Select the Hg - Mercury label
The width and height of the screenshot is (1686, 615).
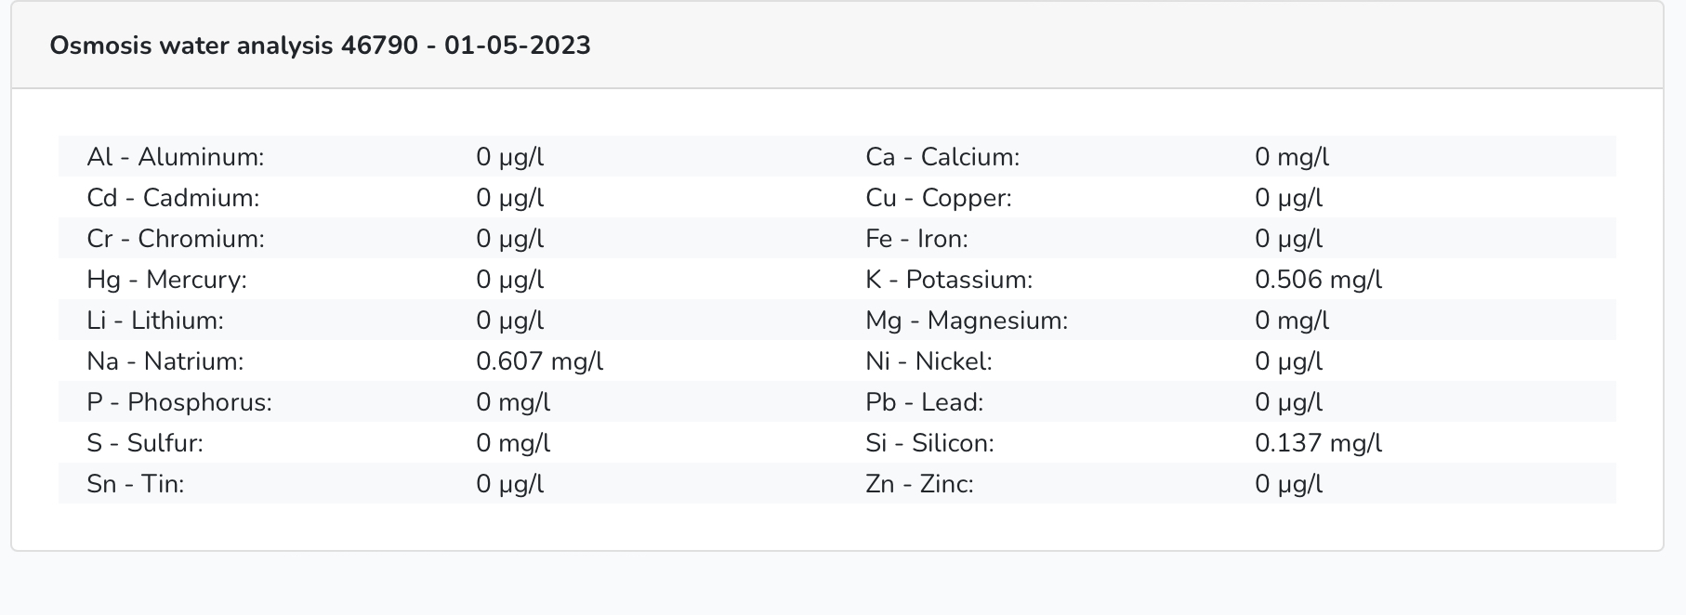(167, 280)
